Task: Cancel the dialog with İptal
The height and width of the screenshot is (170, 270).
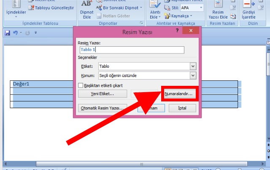Action: tap(182, 108)
